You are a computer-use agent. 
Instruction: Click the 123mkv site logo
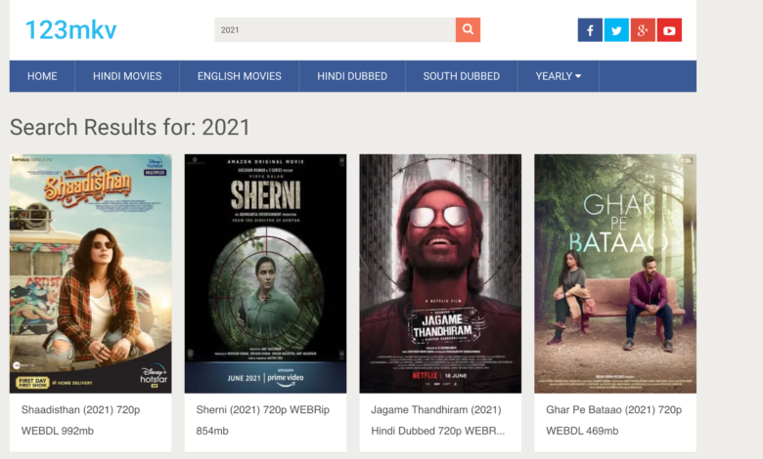pos(70,29)
